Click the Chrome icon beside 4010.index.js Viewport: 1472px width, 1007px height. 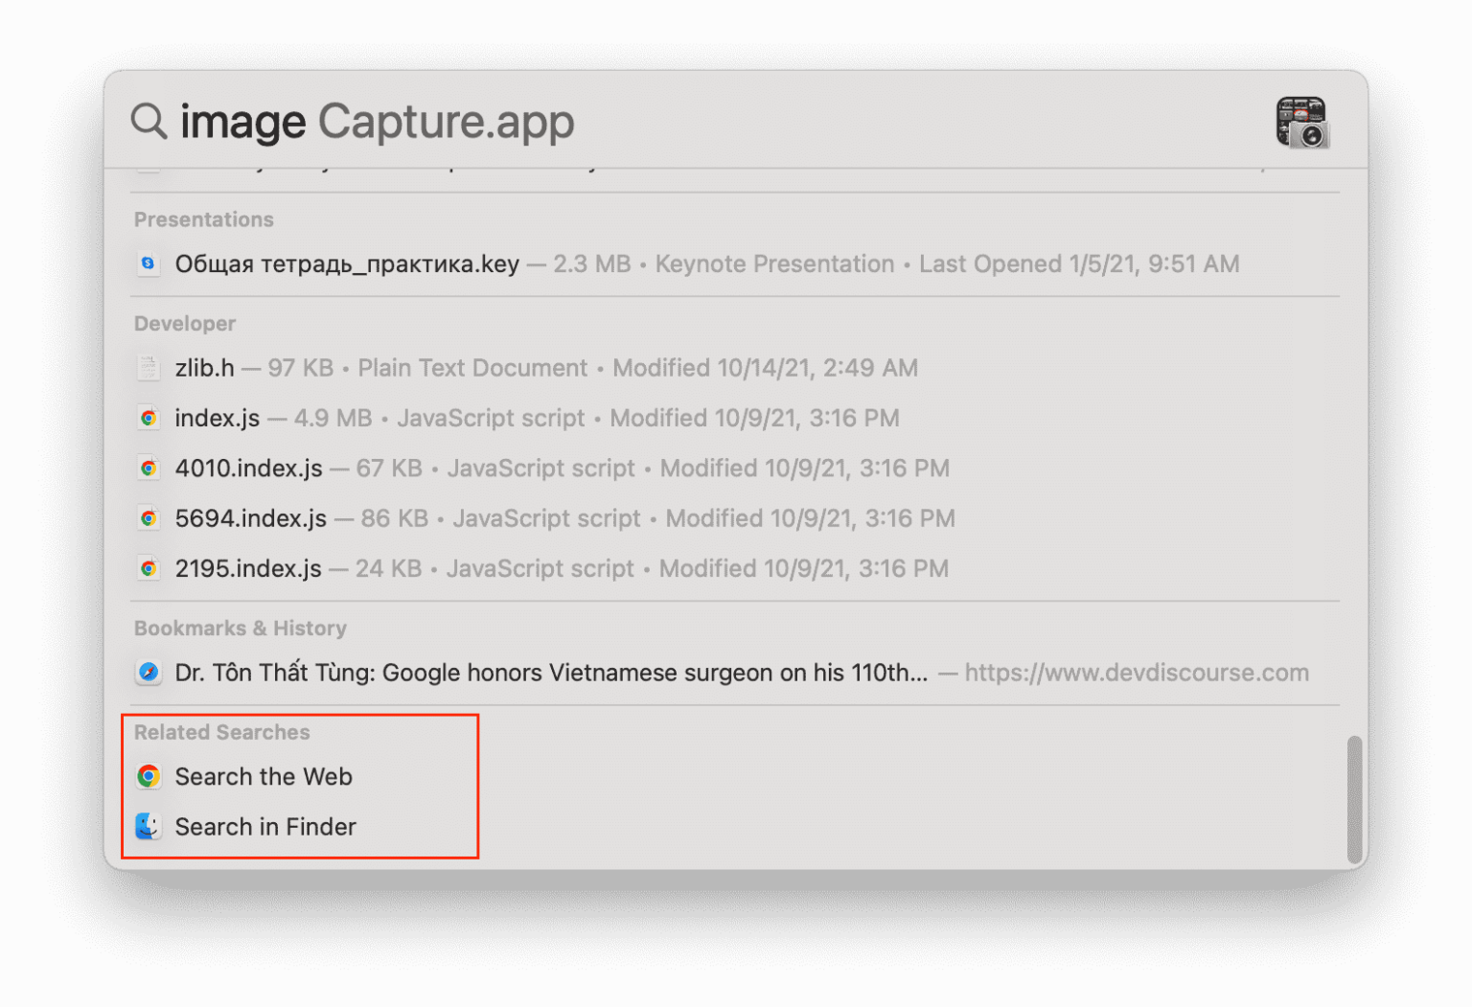(149, 468)
